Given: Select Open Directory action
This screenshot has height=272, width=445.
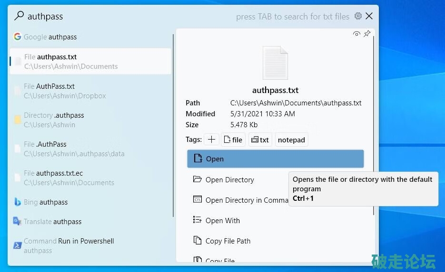Looking at the screenshot, I should click(229, 179).
